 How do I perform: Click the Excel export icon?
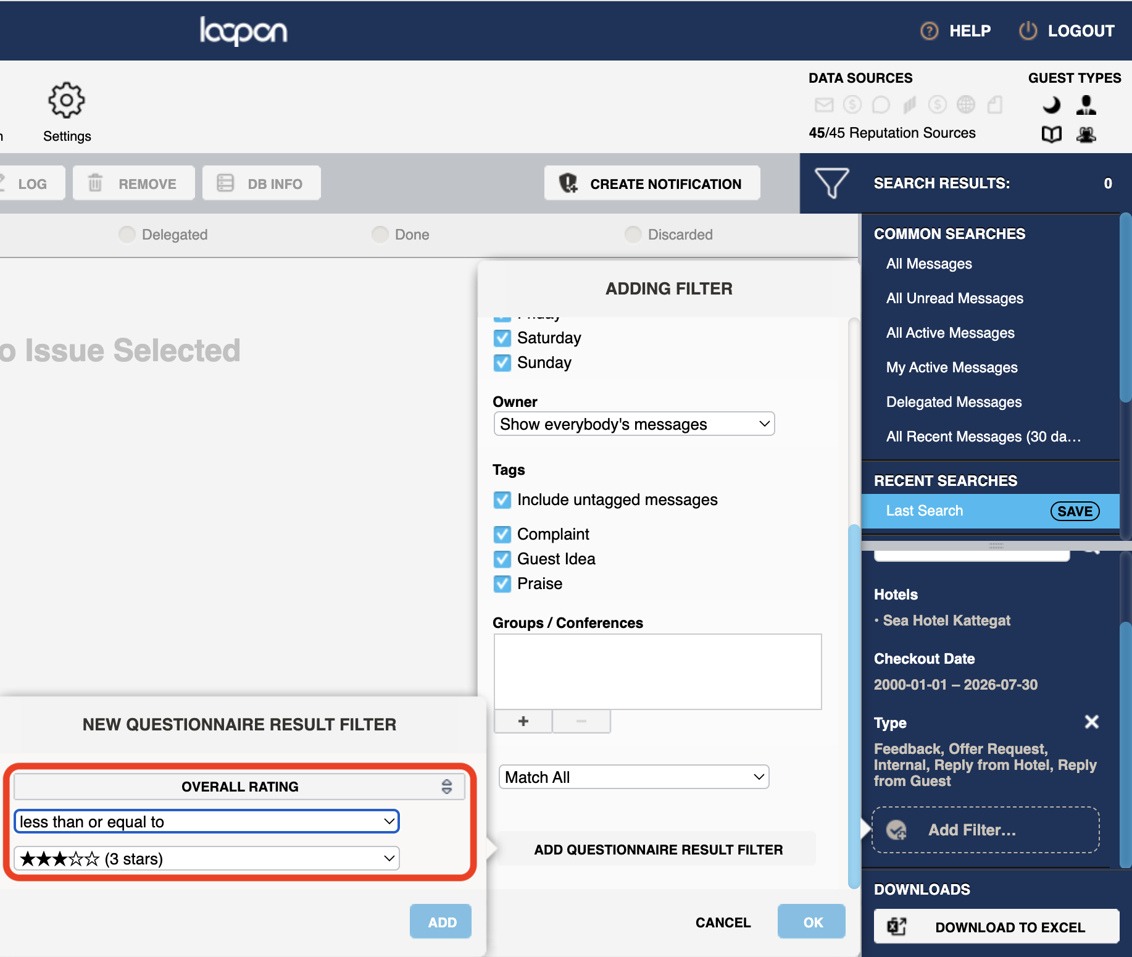pos(897,926)
